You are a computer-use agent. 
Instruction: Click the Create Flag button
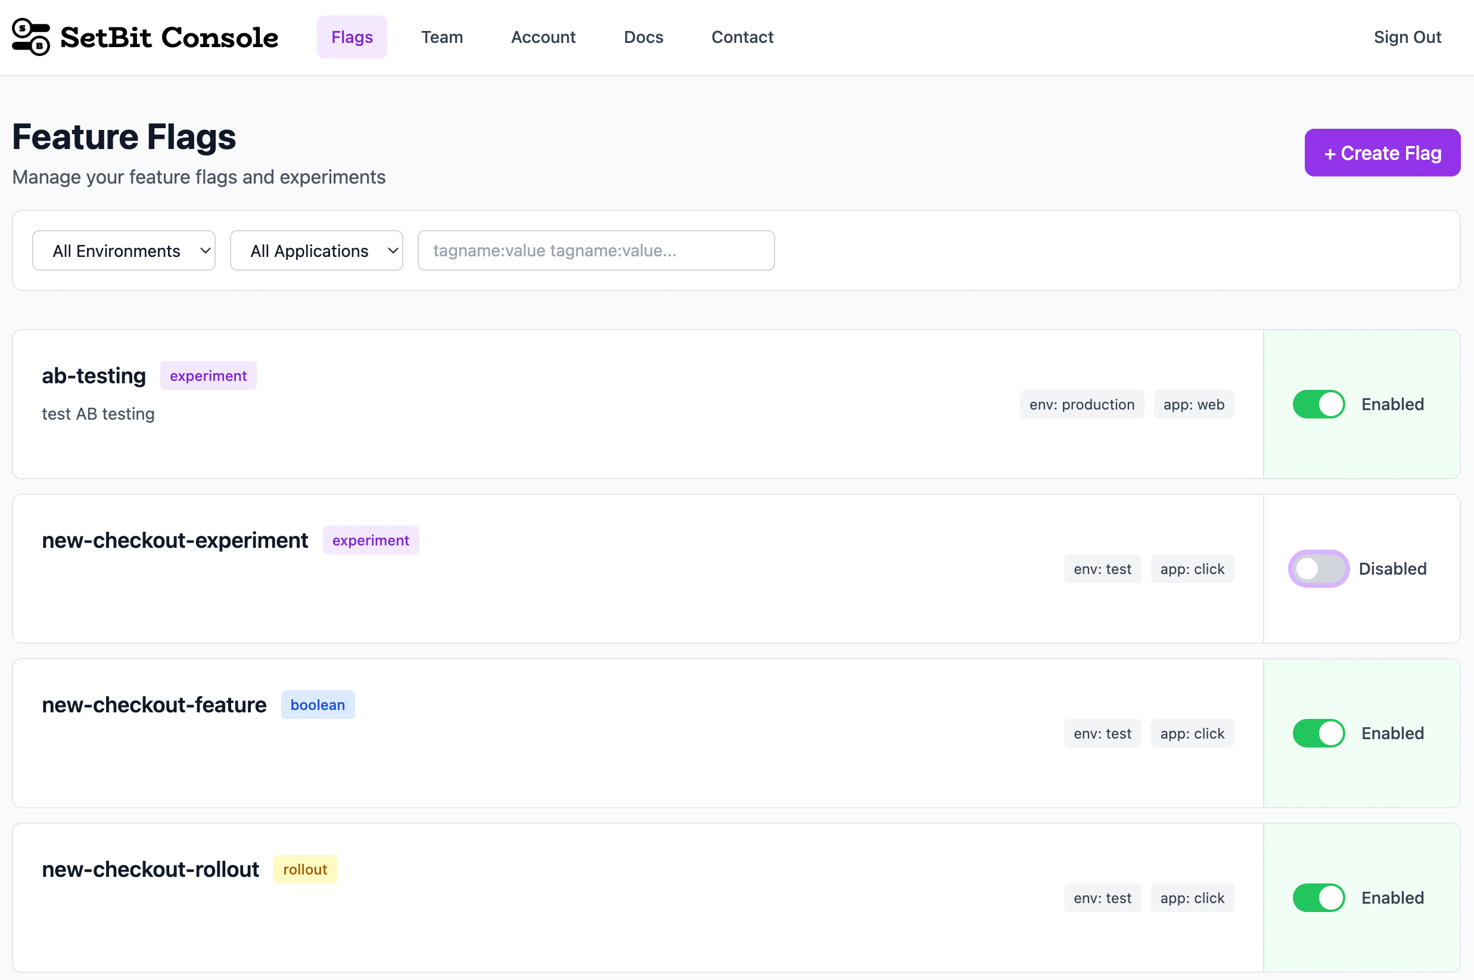pyautogui.click(x=1382, y=152)
